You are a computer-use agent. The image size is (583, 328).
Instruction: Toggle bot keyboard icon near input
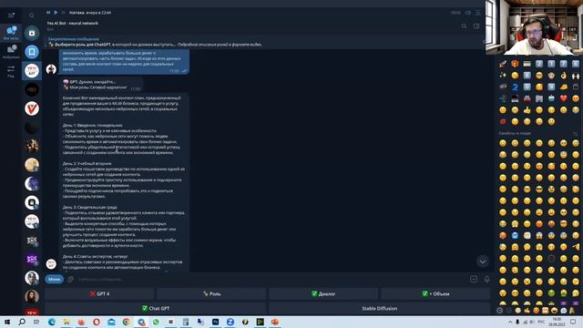[474, 279]
